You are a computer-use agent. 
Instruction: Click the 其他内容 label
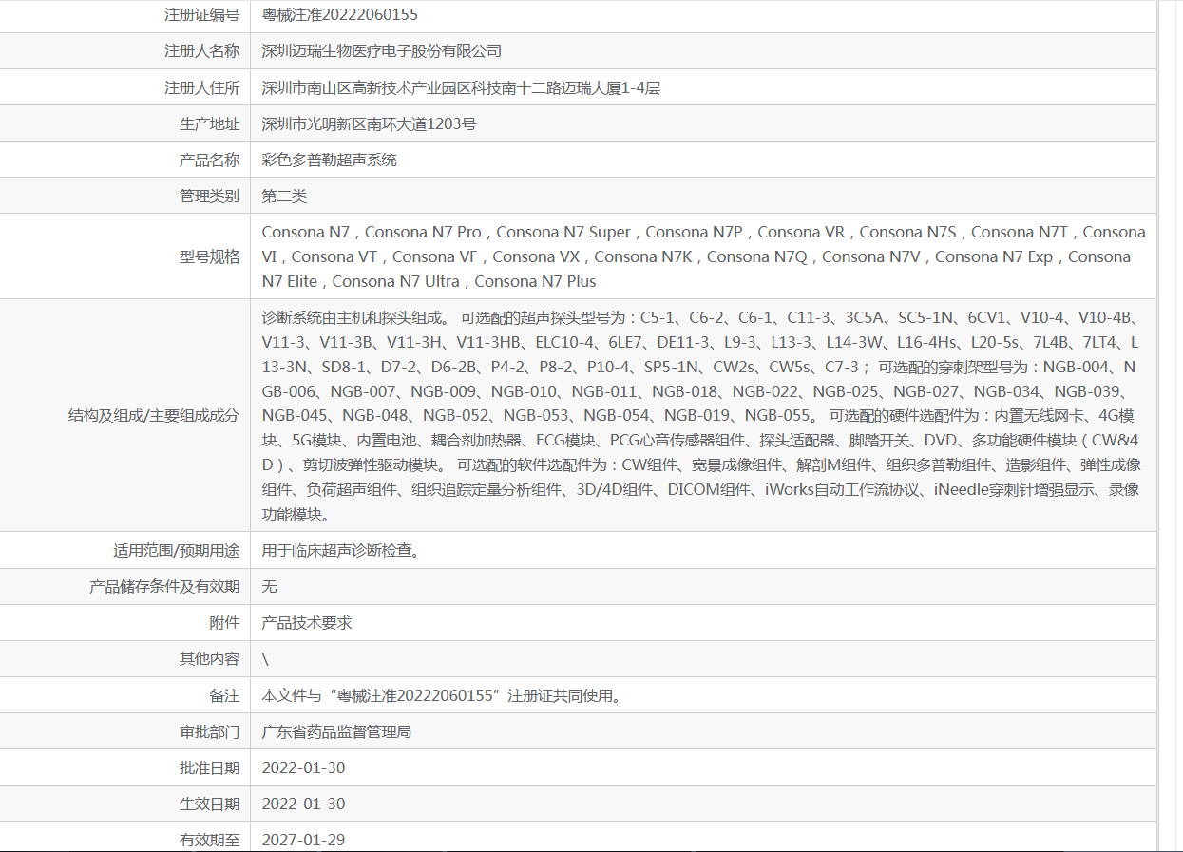pyautogui.click(x=209, y=658)
